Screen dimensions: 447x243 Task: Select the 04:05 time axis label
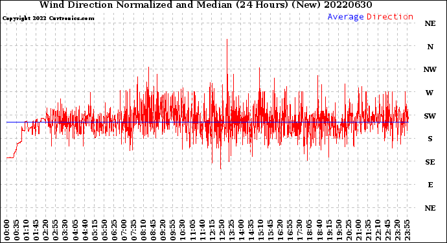point(75,230)
